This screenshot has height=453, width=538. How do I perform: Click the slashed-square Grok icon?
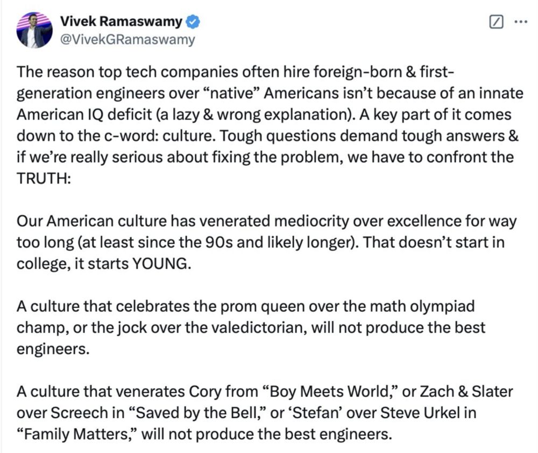tap(496, 22)
